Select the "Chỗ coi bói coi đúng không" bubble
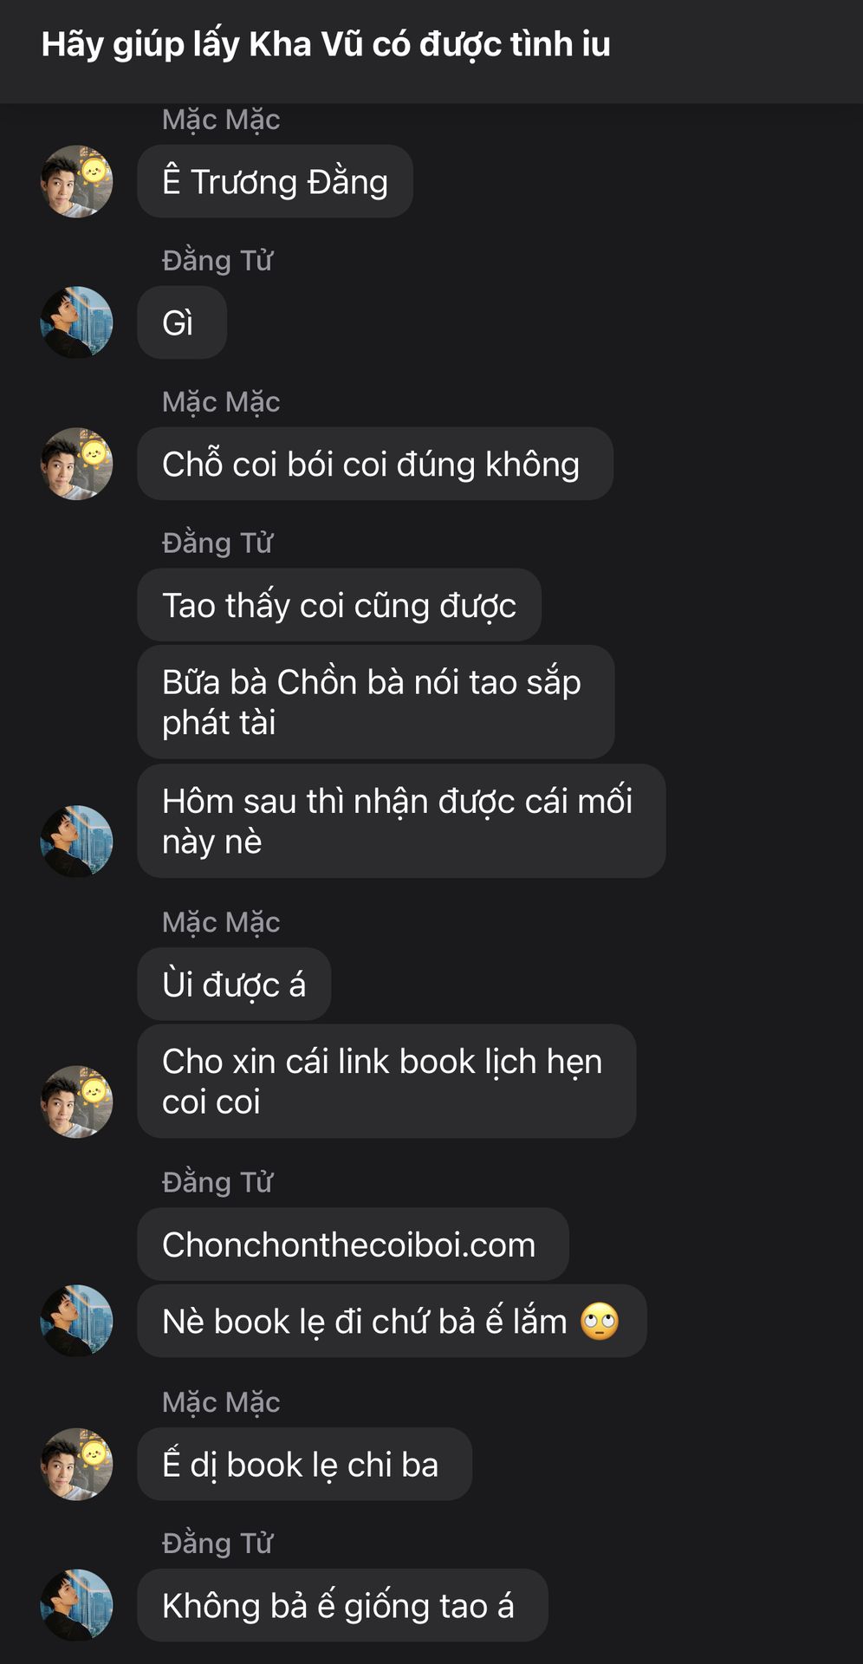Screen dimensions: 863x1664 tap(375, 464)
